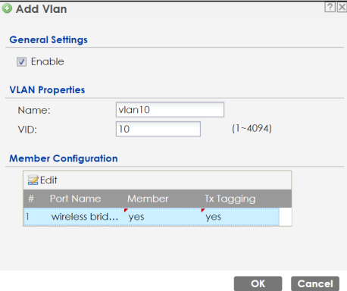Click the Enable label text

pos(48,61)
